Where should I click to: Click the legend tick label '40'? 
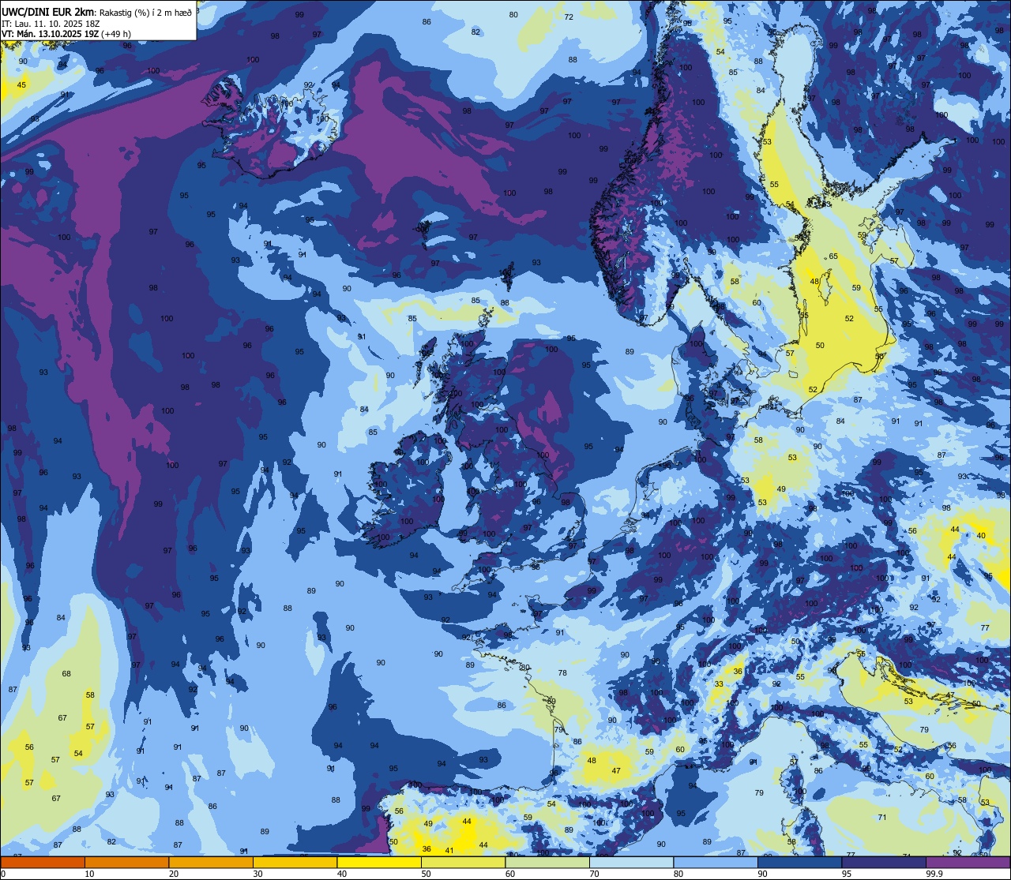(342, 874)
